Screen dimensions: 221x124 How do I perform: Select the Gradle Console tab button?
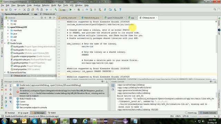click(208, 113)
